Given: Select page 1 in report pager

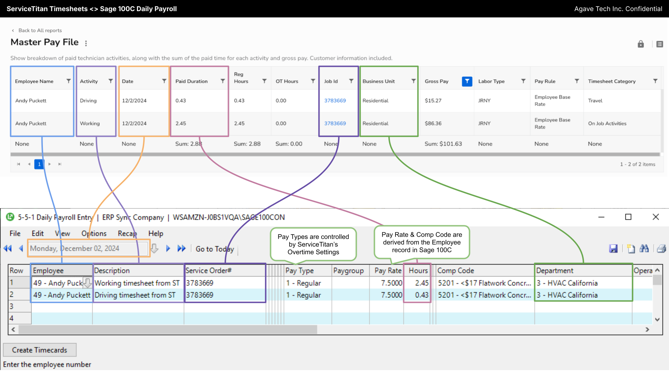Looking at the screenshot, I should click(39, 164).
